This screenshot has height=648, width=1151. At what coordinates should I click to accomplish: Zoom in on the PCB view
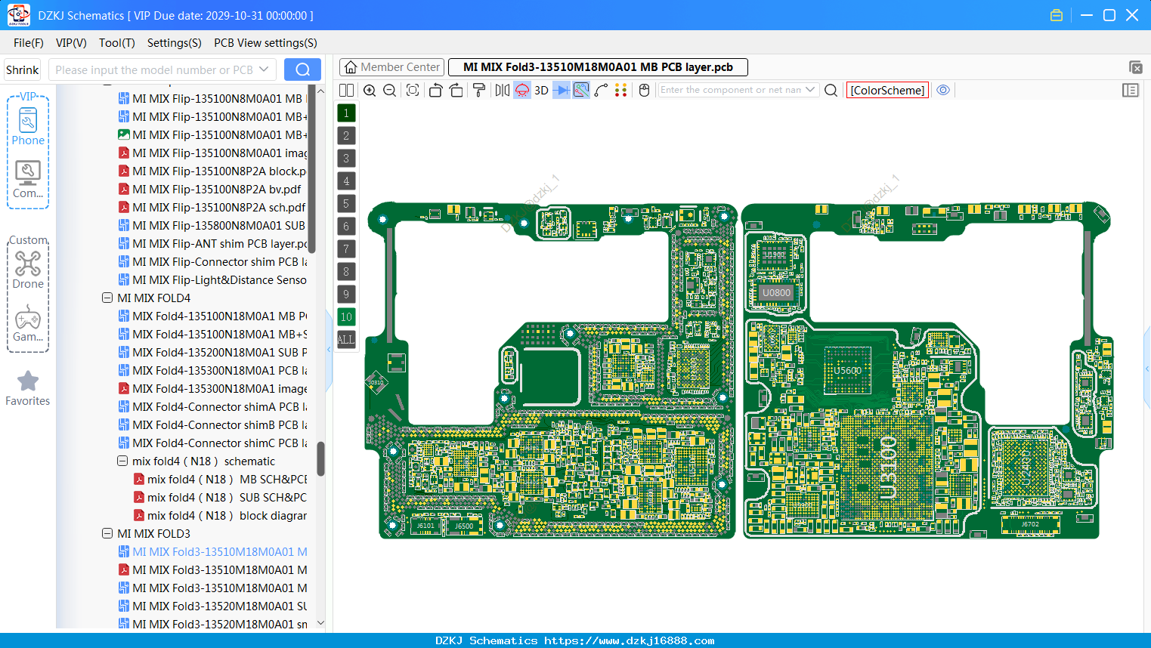[370, 90]
